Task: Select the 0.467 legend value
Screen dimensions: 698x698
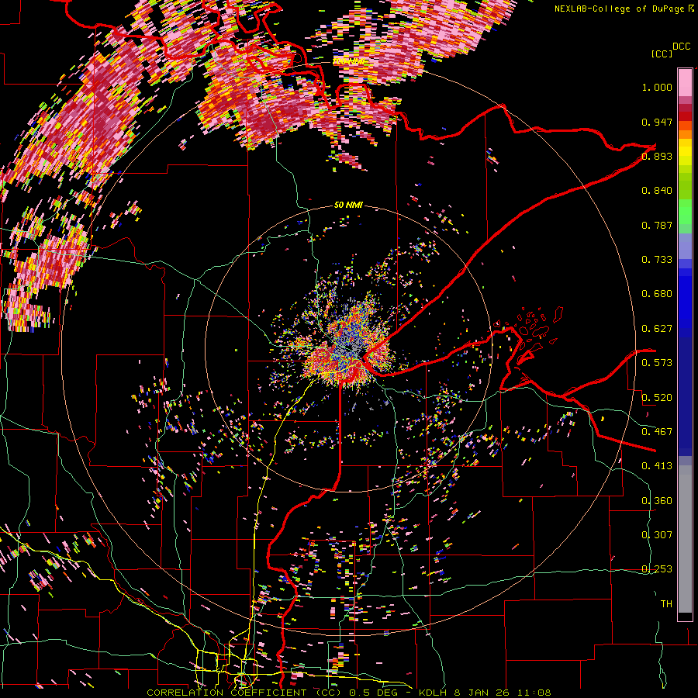Action: coord(657,432)
